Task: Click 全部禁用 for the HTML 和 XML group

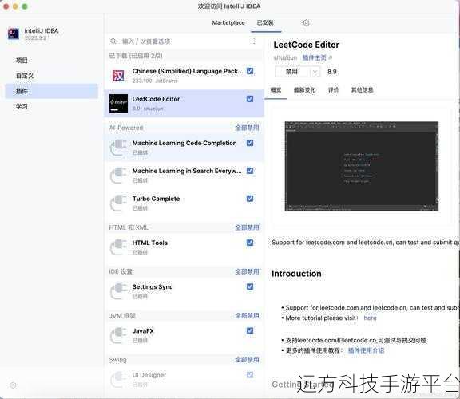Action: click(247, 227)
